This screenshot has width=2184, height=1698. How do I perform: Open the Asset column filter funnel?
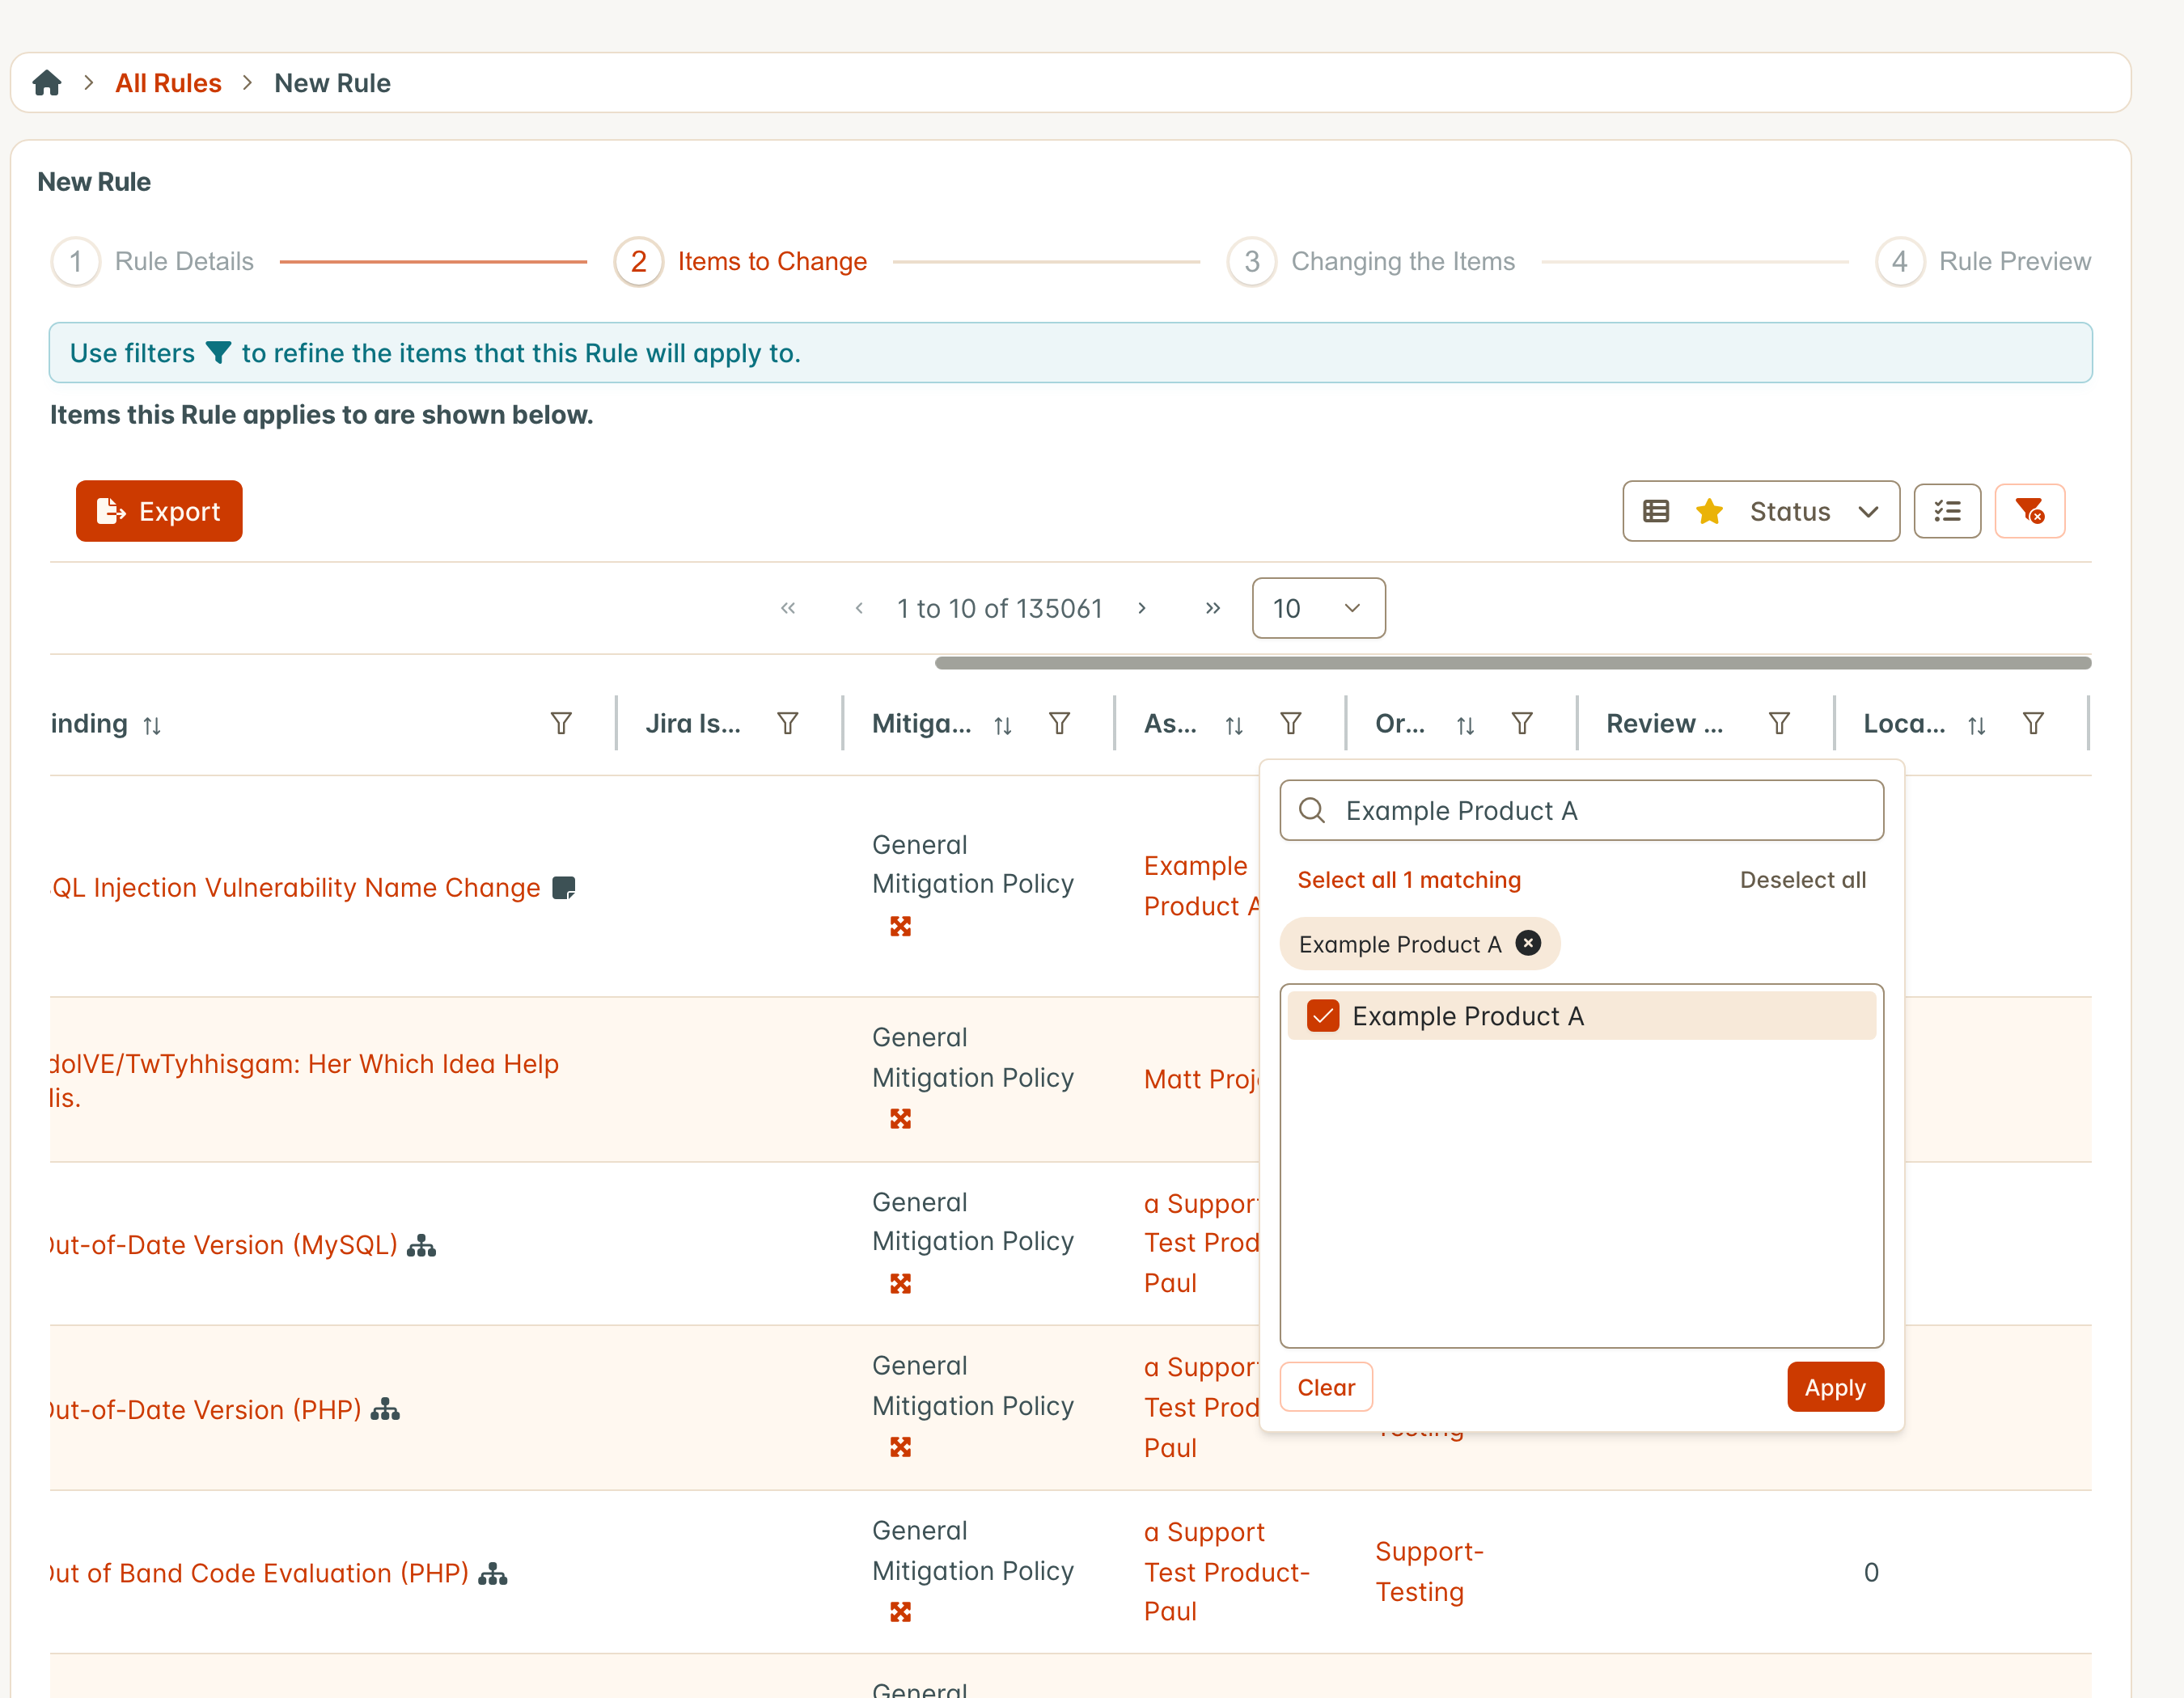[x=1291, y=724]
